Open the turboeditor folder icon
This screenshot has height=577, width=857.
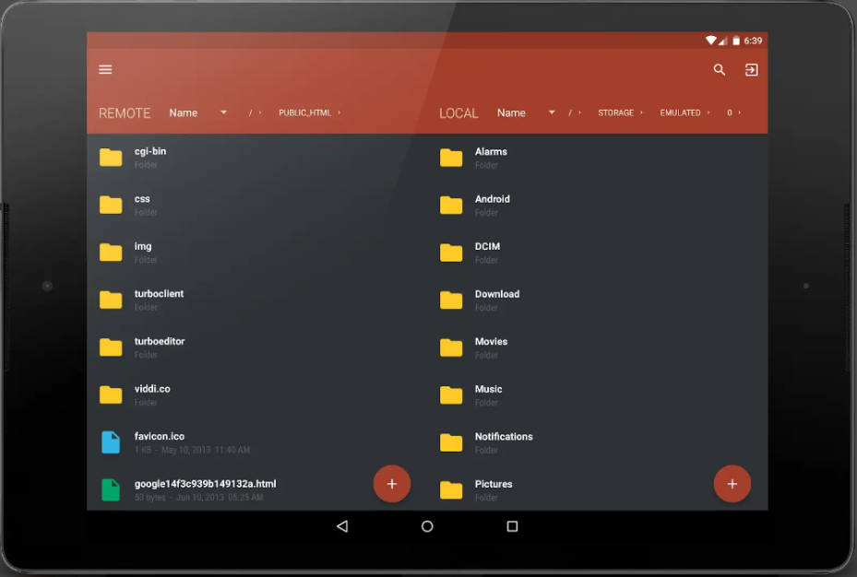coord(111,347)
